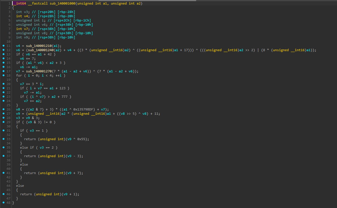Click the blue dot beside line 35

[3, 148]
